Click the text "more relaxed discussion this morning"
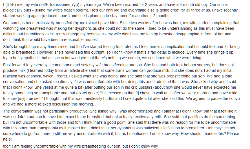The image size is (250, 149). (61, 104)
